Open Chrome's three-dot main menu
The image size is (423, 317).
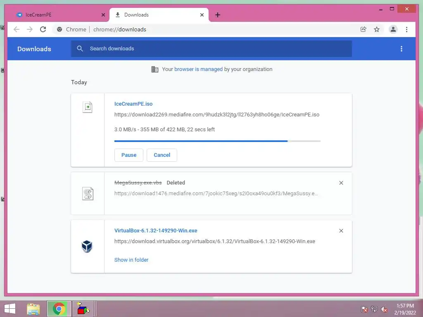click(406, 29)
